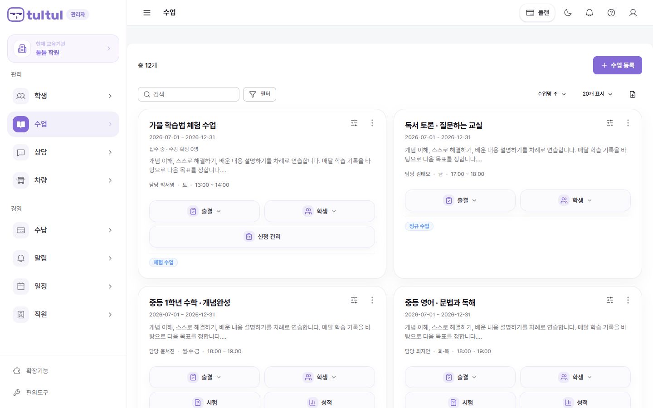Open the 학생 sidebar menu
This screenshot has width=653, height=408.
point(63,96)
